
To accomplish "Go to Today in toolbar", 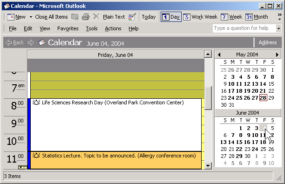I will [149, 17].
